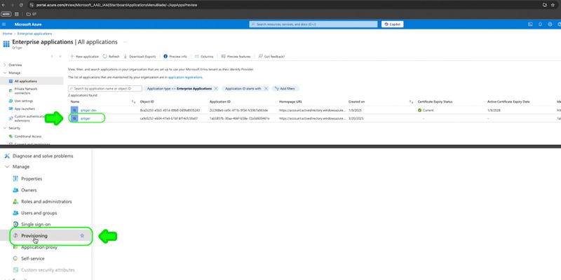Click the Certificate Expiry Status column header

pos(435,101)
